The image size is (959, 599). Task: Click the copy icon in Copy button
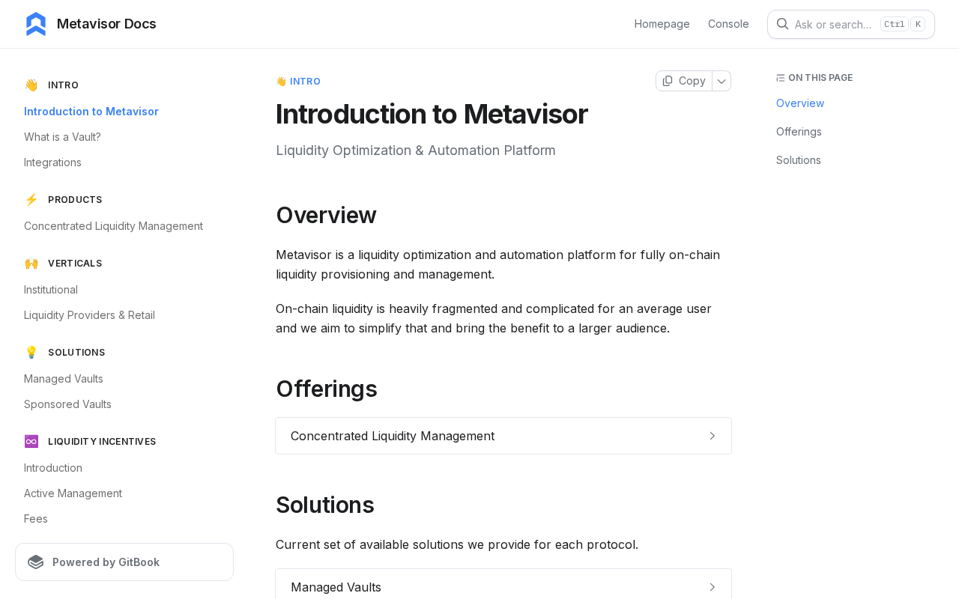(x=668, y=81)
